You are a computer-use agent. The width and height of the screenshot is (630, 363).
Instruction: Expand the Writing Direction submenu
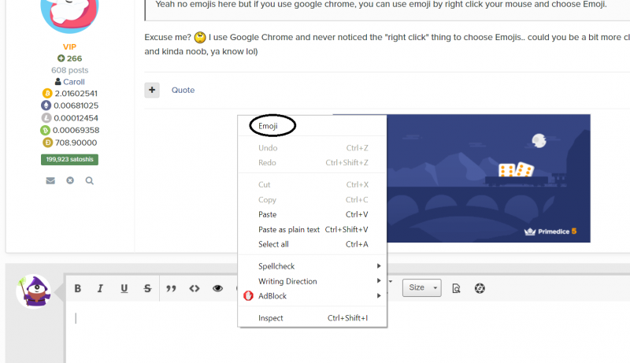point(313,281)
